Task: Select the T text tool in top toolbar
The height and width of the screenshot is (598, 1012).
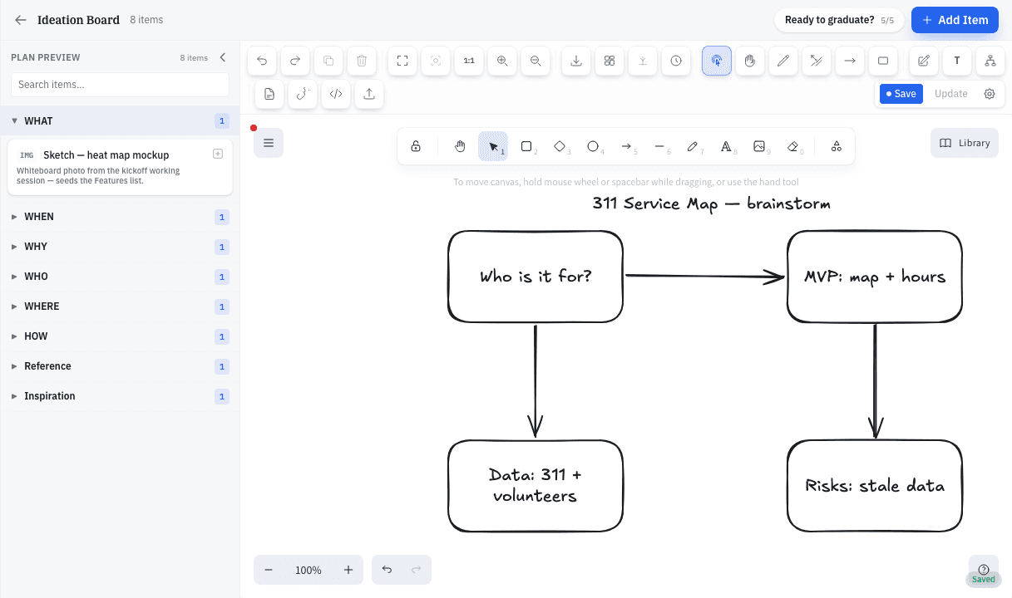Action: click(x=957, y=61)
